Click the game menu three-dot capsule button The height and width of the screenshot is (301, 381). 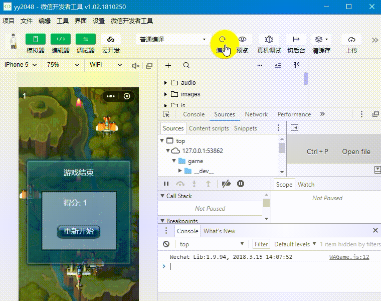(x=111, y=96)
